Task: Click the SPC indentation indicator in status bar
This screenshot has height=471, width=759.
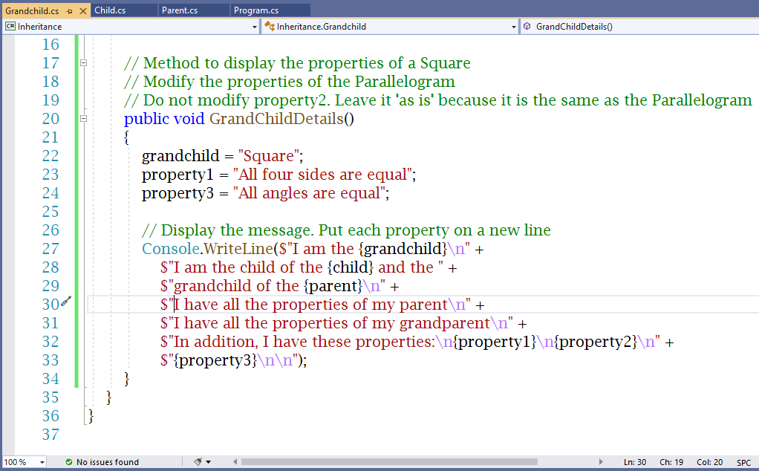Action: (743, 462)
